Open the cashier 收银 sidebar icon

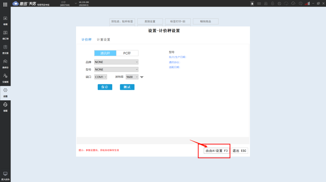pyautogui.click(x=5, y=20)
